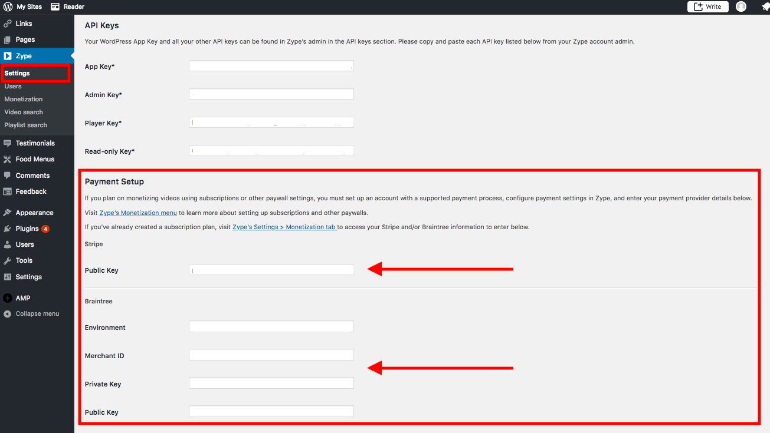
Task: Click the Users person icon in sidebar
Action: (x=7, y=244)
